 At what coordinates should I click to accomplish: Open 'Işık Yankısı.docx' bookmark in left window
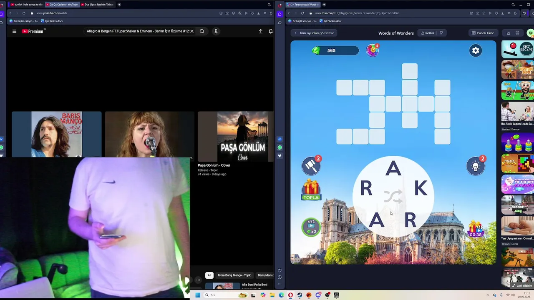52,21
